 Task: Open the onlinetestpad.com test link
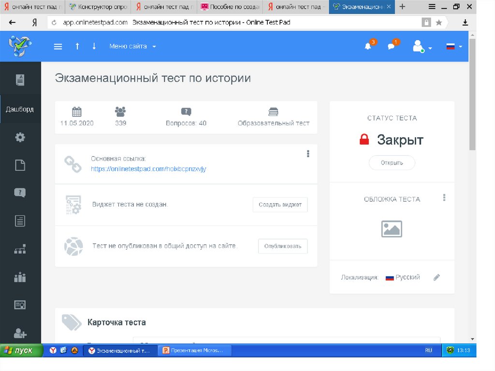pyautogui.click(x=148, y=169)
